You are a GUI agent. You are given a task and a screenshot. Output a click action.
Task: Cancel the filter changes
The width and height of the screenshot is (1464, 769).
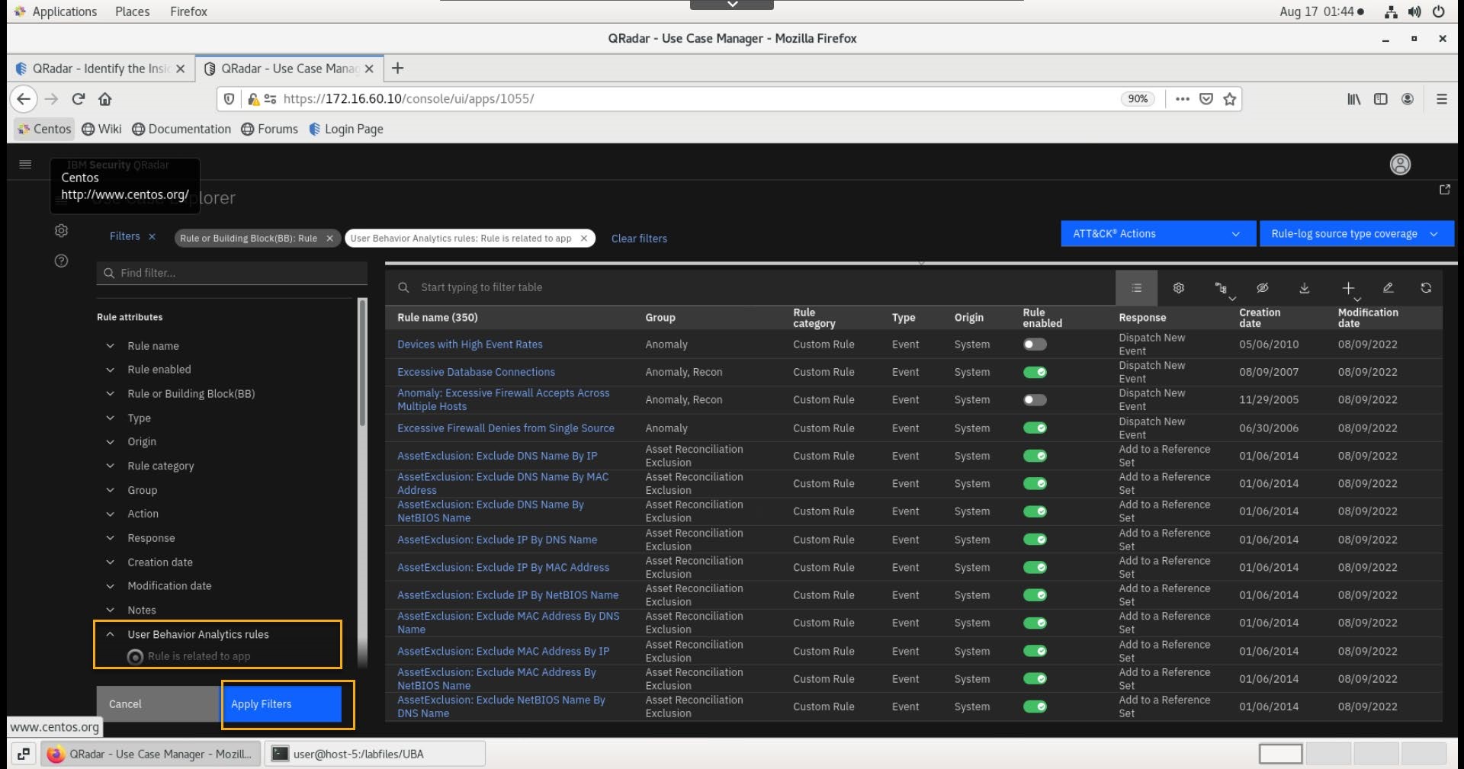[158, 704]
